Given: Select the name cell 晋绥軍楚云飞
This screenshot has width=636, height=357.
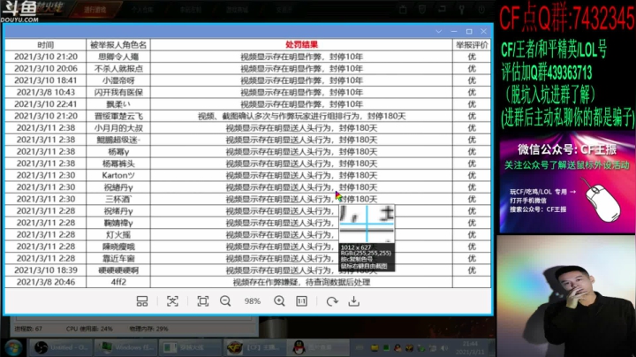Looking at the screenshot, I should (x=118, y=116).
